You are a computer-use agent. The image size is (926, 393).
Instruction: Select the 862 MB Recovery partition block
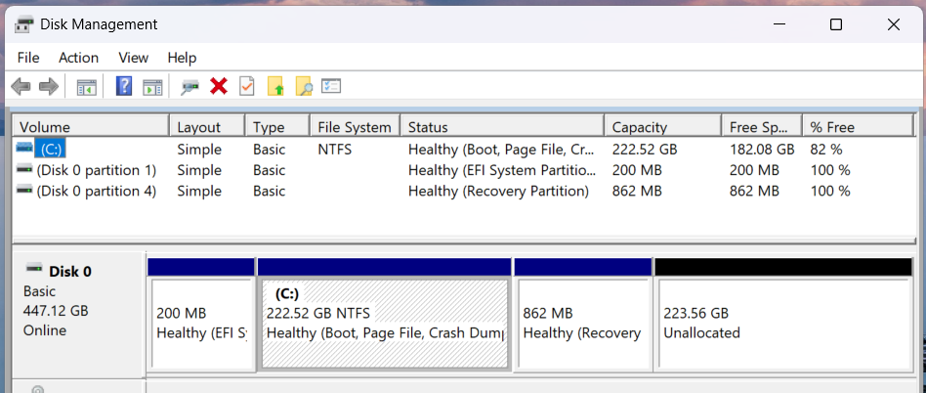point(583,323)
